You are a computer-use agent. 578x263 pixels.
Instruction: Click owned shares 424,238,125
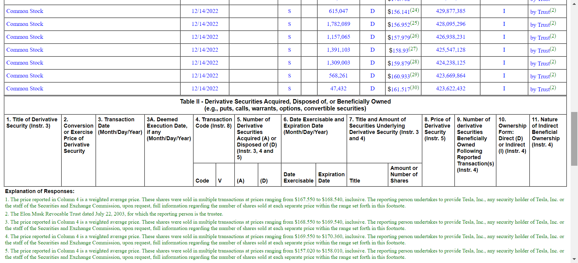click(451, 63)
